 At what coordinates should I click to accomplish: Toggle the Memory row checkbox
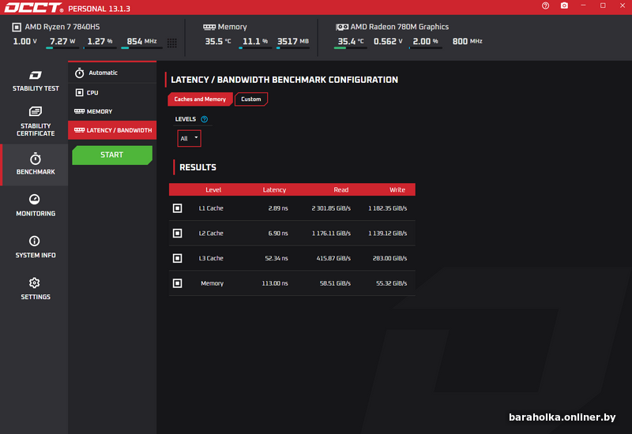pos(177,283)
